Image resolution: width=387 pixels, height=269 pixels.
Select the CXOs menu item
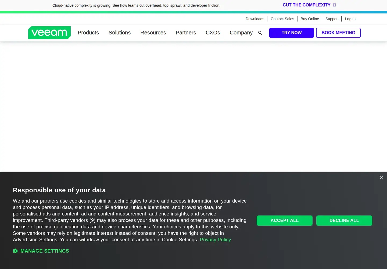213,33
